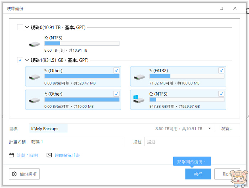Uncheck the 硬碟1 disk checkbox
This screenshot has width=249, height=188.
tap(20, 60)
